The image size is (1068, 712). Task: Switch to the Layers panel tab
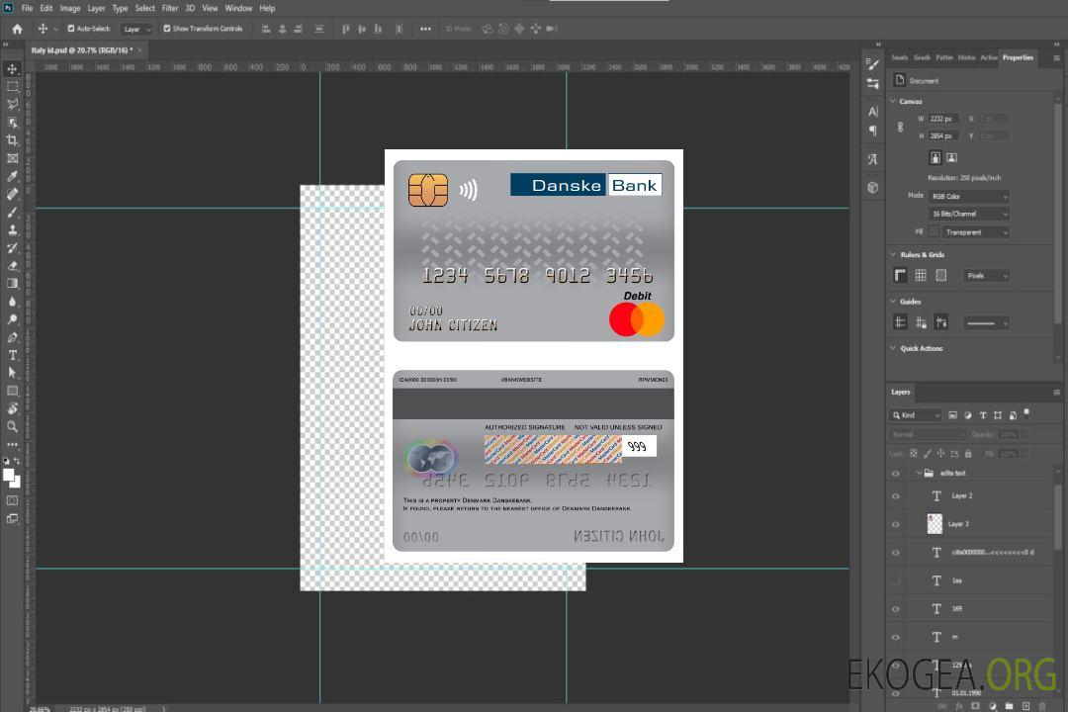900,392
